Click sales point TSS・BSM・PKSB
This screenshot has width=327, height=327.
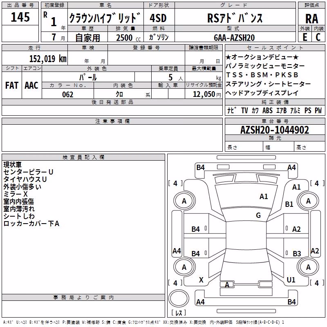click(262, 75)
